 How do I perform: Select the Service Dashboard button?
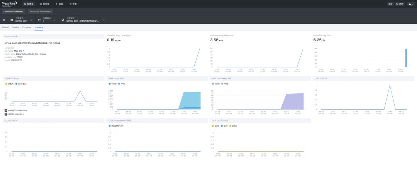(14, 12)
